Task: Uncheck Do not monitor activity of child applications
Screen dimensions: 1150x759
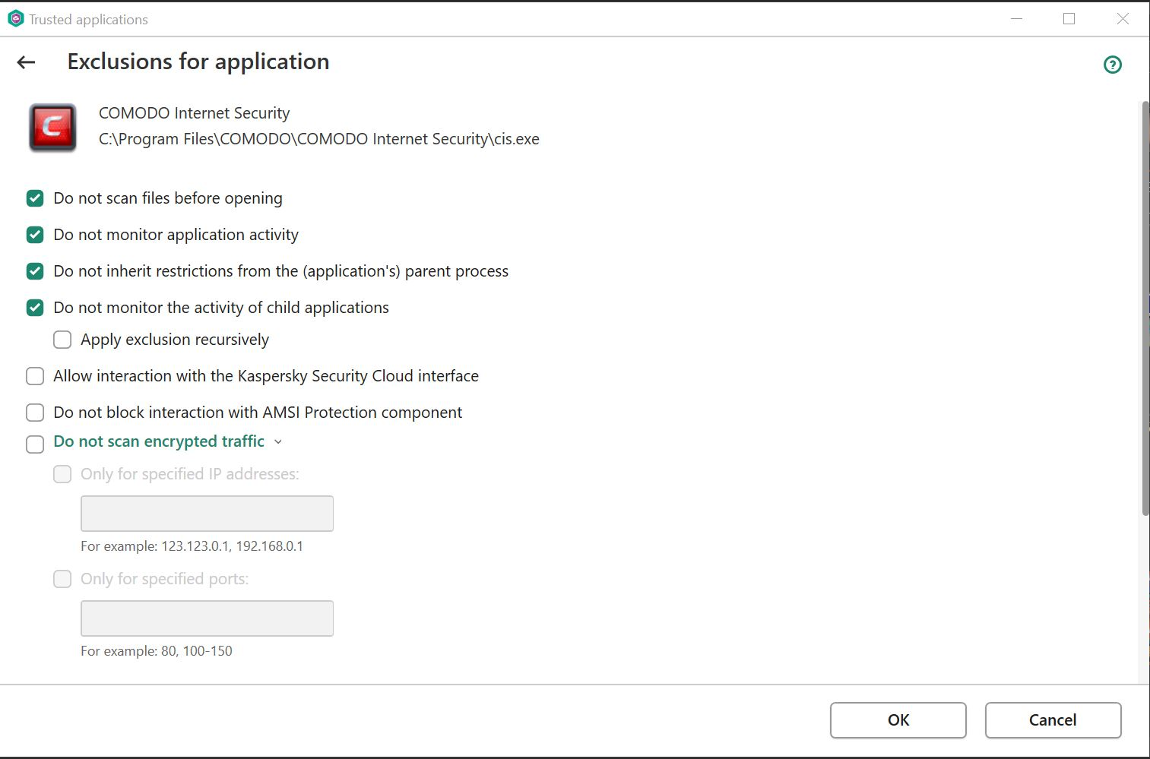Action: click(35, 308)
